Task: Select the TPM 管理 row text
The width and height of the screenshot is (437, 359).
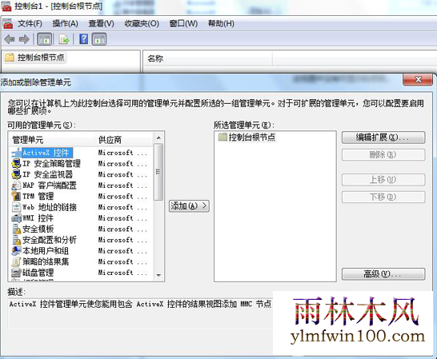Action: 38,196
